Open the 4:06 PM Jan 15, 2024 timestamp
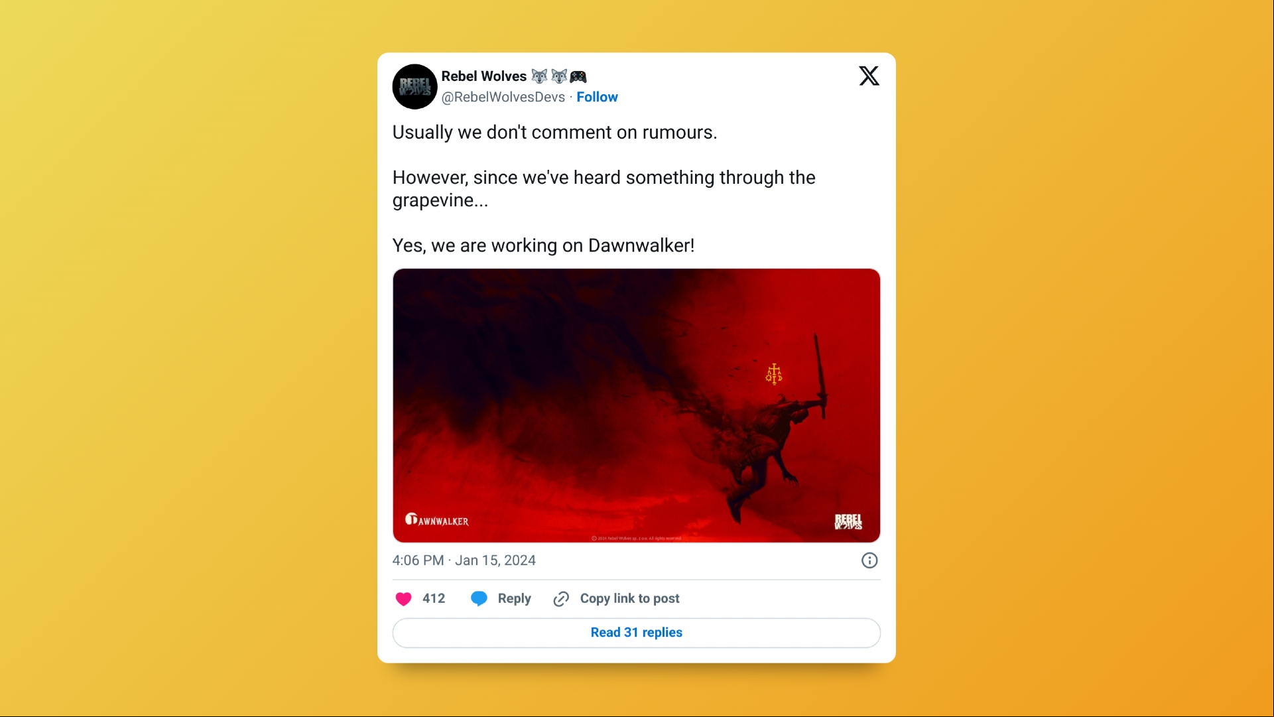1274x717 pixels. 464,560
